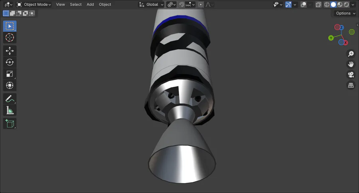Click the red X axis on the gizmo
Image resolution: width=359 pixels, height=193 pixels.
tap(345, 43)
